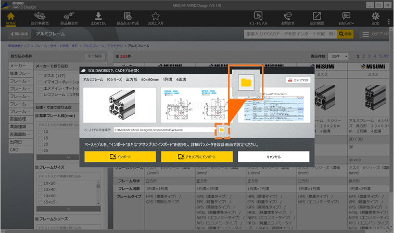The image size is (394, 233).
Task: Check the ミスミ (127) maker checkbox
Action: [41, 76]
